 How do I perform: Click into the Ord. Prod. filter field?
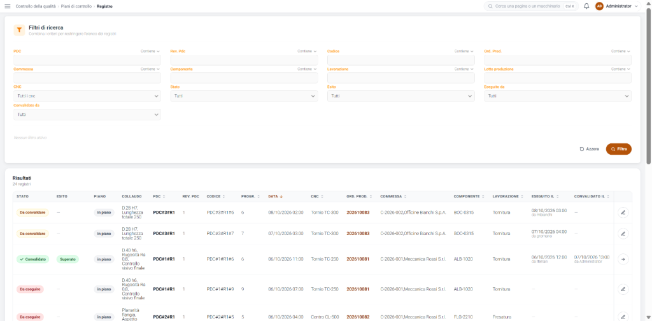click(558, 60)
